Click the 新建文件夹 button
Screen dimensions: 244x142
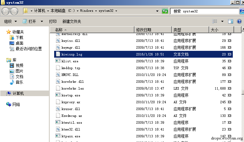[x=72, y=21]
